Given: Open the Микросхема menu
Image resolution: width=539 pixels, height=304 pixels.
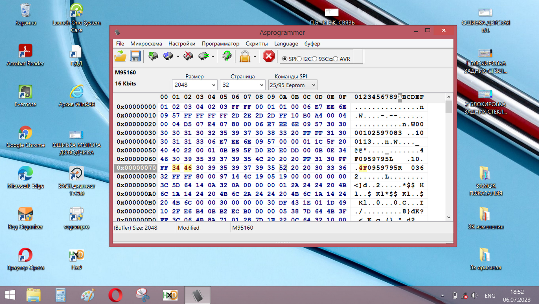Looking at the screenshot, I should (x=146, y=44).
